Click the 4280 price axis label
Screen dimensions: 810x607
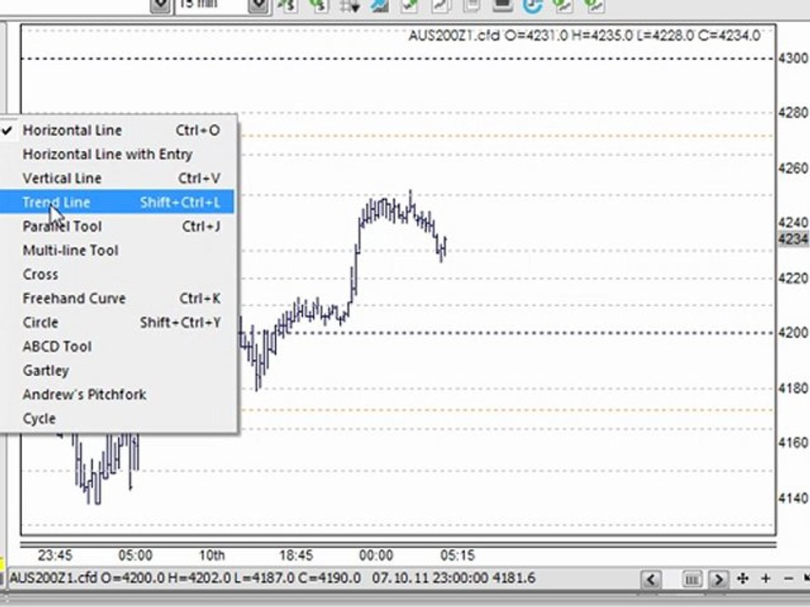[x=793, y=112]
